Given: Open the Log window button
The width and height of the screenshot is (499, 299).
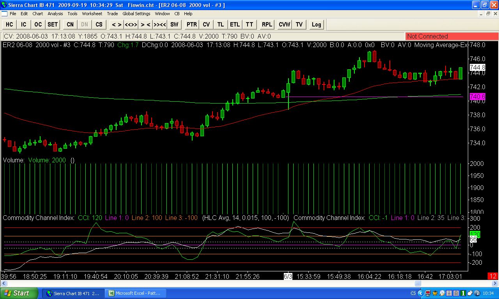Looking at the screenshot, I should 317,25.
